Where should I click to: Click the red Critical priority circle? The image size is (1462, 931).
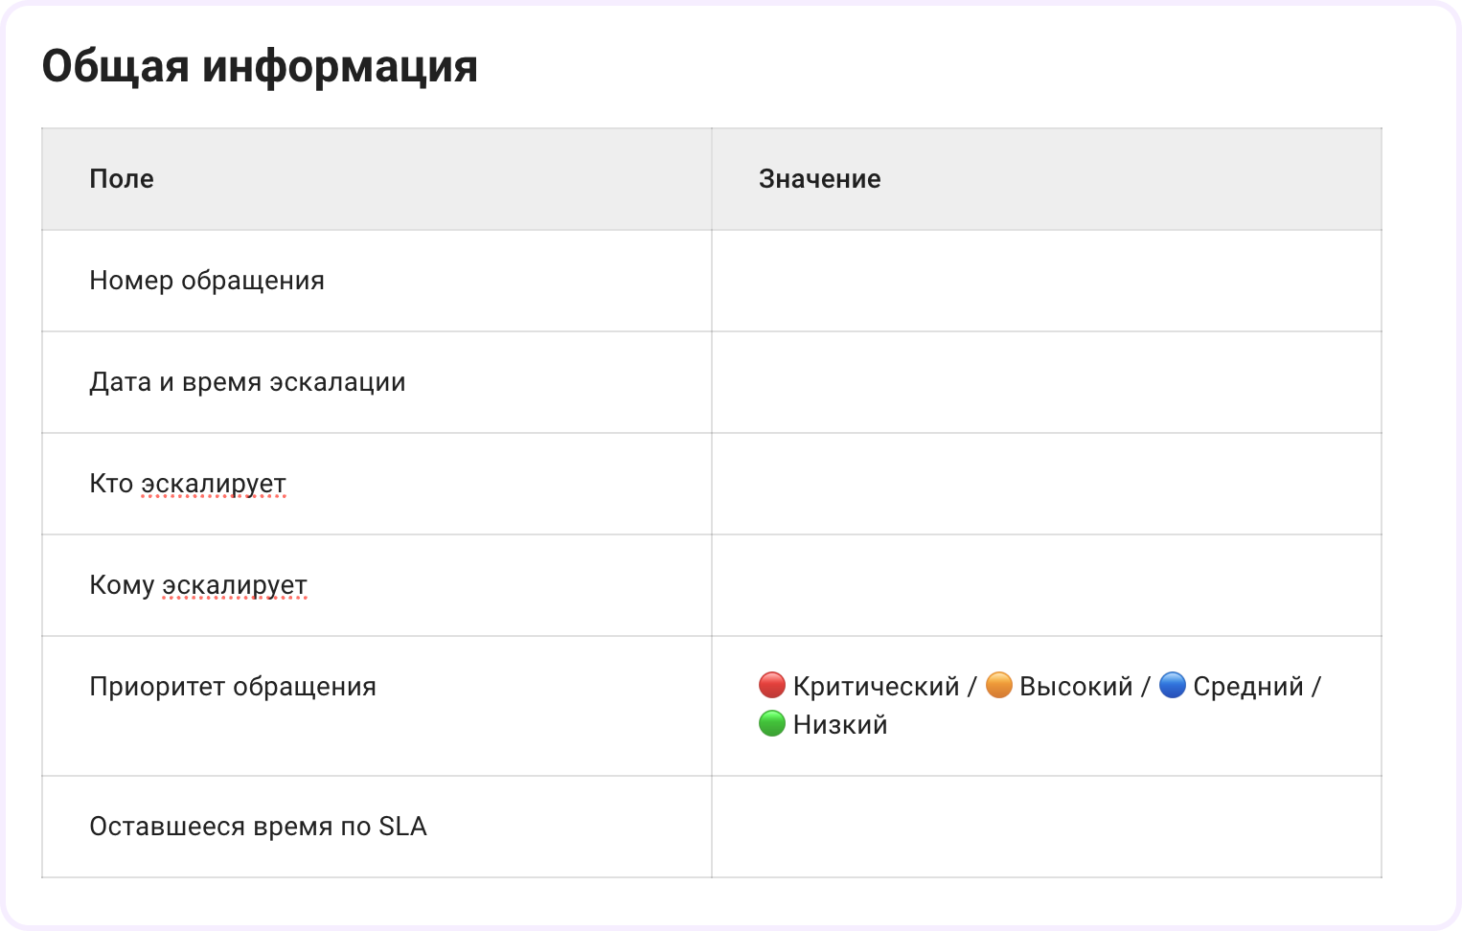pyautogui.click(x=772, y=686)
